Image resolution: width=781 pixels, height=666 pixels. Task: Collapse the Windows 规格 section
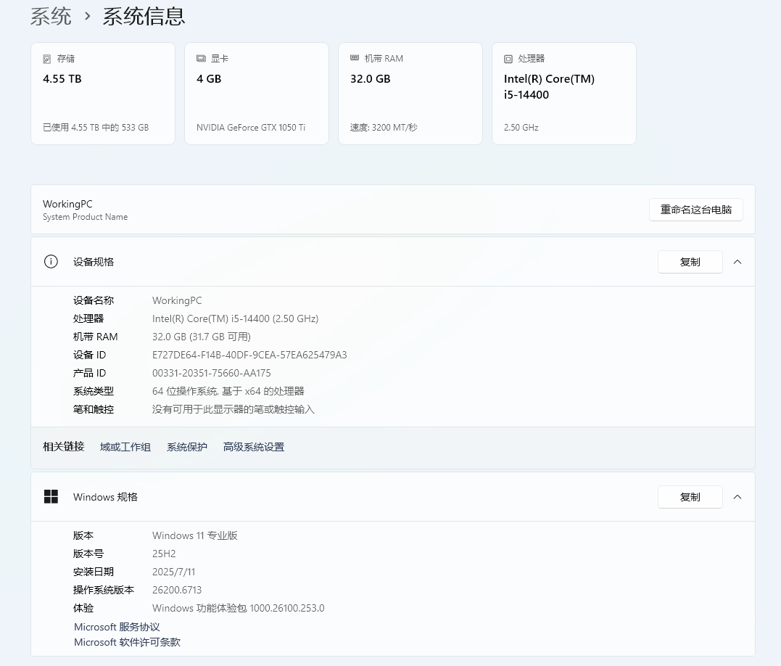click(737, 497)
